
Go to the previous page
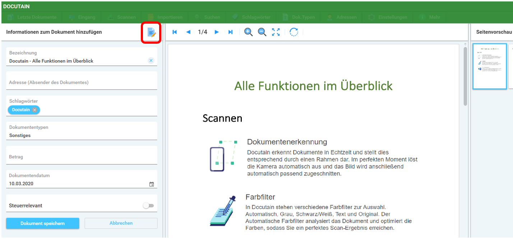click(188, 32)
